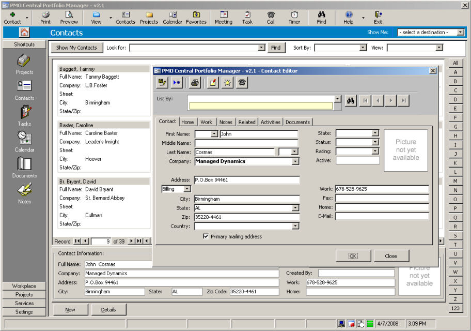471x331 pixels.
Task: Expand the Sort By dropdown
Action: coord(363,48)
